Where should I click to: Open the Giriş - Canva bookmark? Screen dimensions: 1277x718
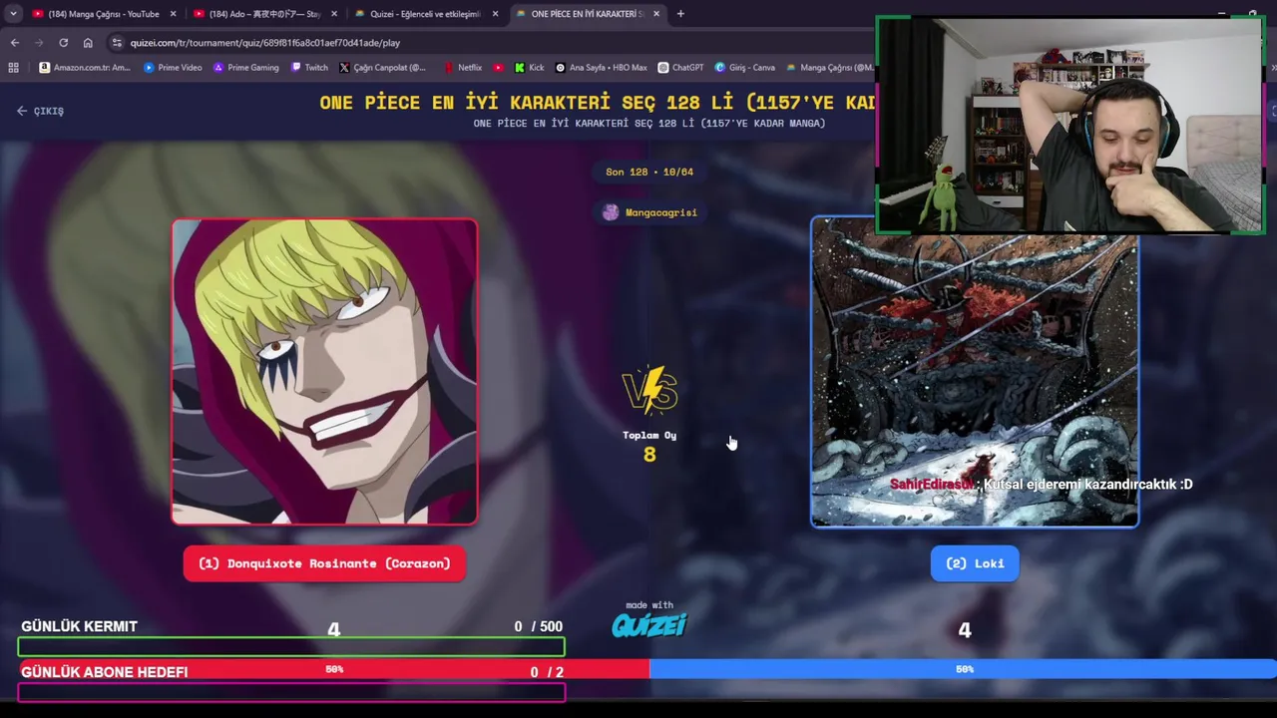click(744, 68)
